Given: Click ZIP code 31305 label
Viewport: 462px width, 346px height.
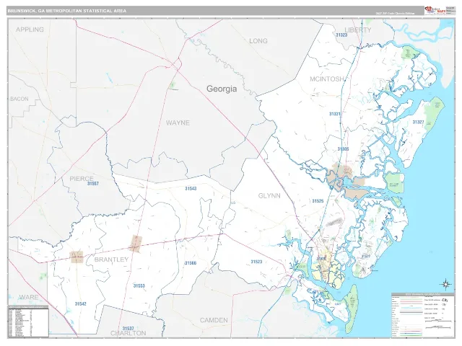Looking at the screenshot, I should tap(343, 149).
